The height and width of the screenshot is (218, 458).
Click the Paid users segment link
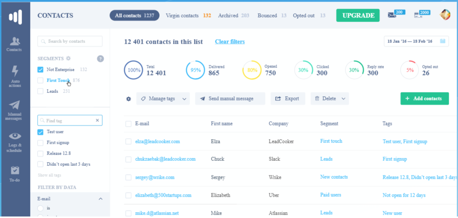click(x=330, y=195)
